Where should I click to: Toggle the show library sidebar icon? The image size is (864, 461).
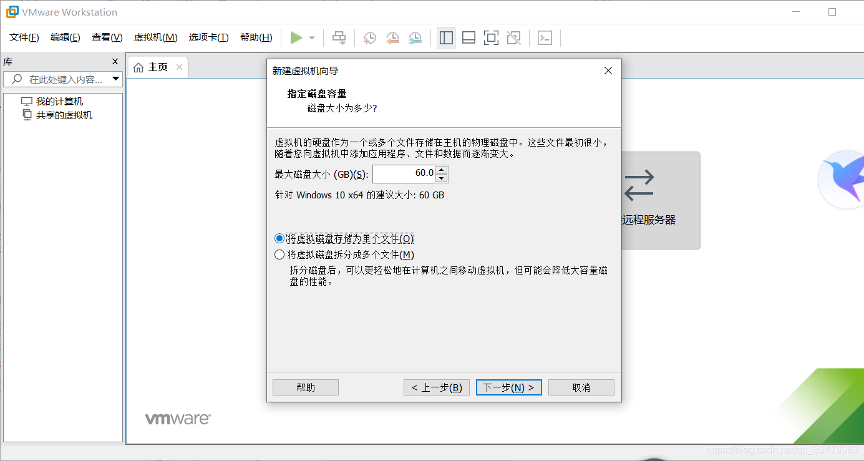pos(446,38)
